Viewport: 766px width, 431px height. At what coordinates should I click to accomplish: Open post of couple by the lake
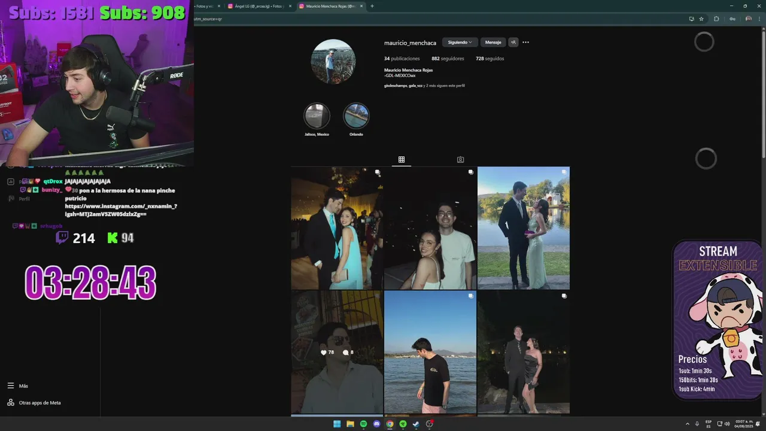pyautogui.click(x=524, y=228)
